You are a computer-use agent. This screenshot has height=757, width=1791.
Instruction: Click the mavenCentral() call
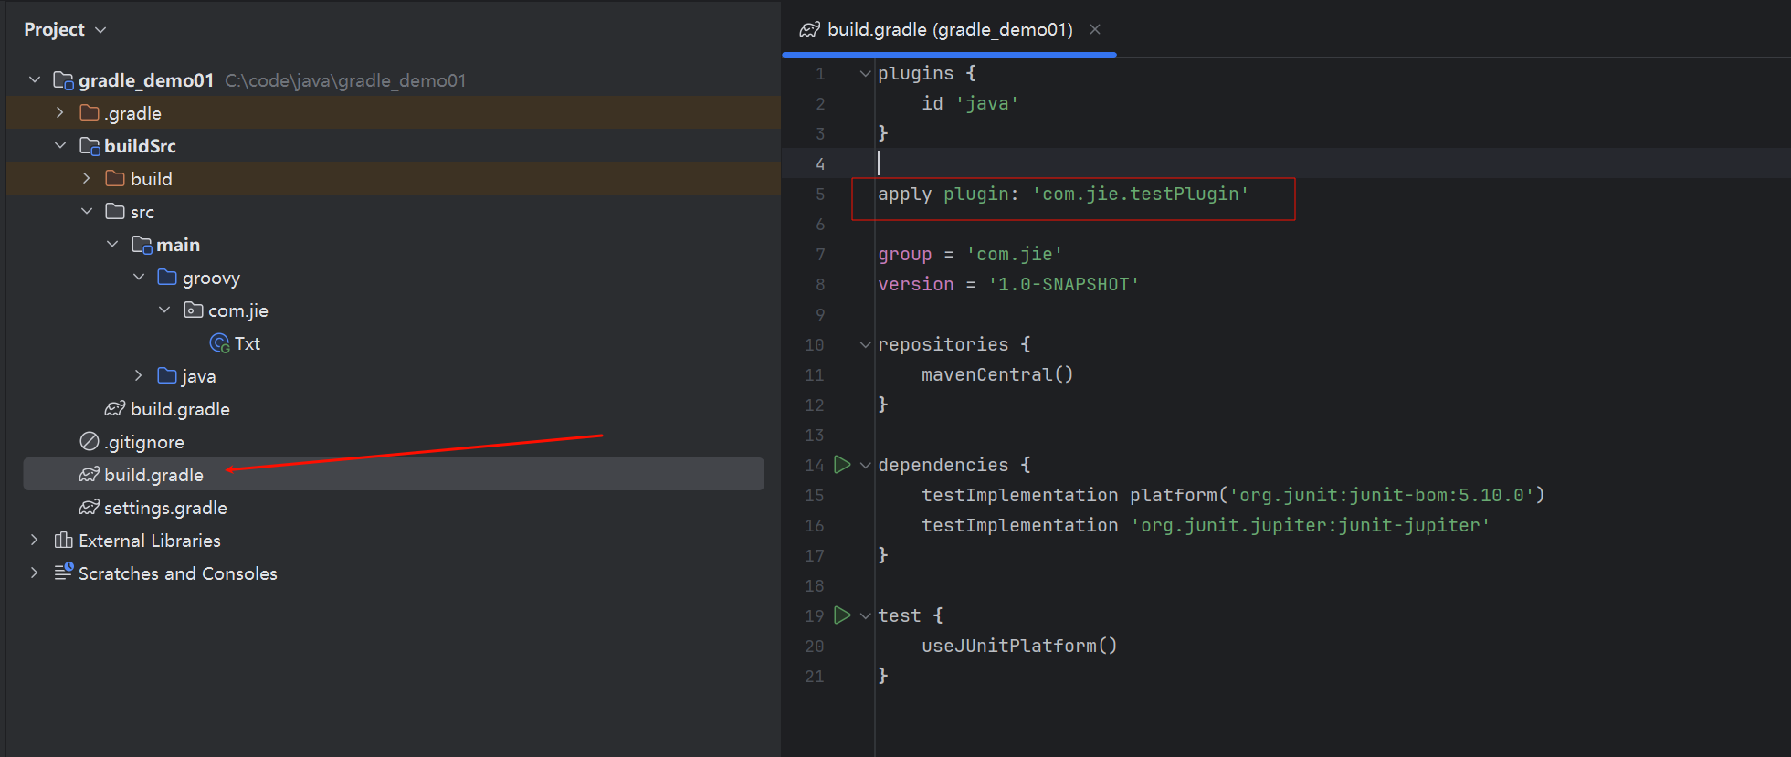(997, 374)
